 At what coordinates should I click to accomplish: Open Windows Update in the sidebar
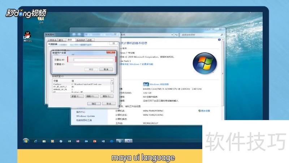[x=86, y=116]
